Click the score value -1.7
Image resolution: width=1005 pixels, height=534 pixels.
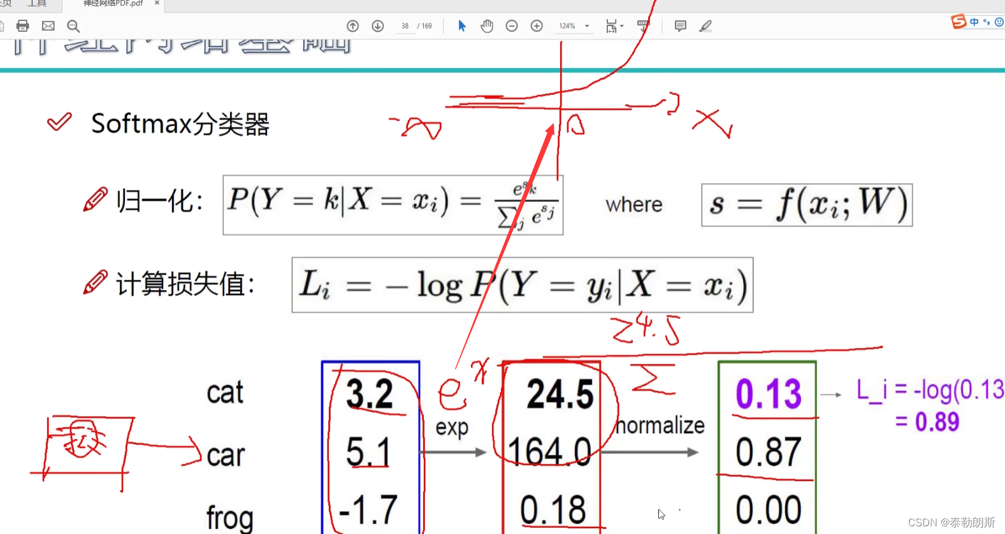pyautogui.click(x=368, y=510)
